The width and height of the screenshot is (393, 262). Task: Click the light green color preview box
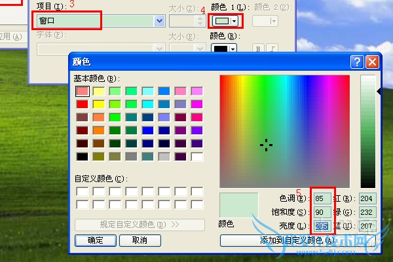(x=239, y=205)
